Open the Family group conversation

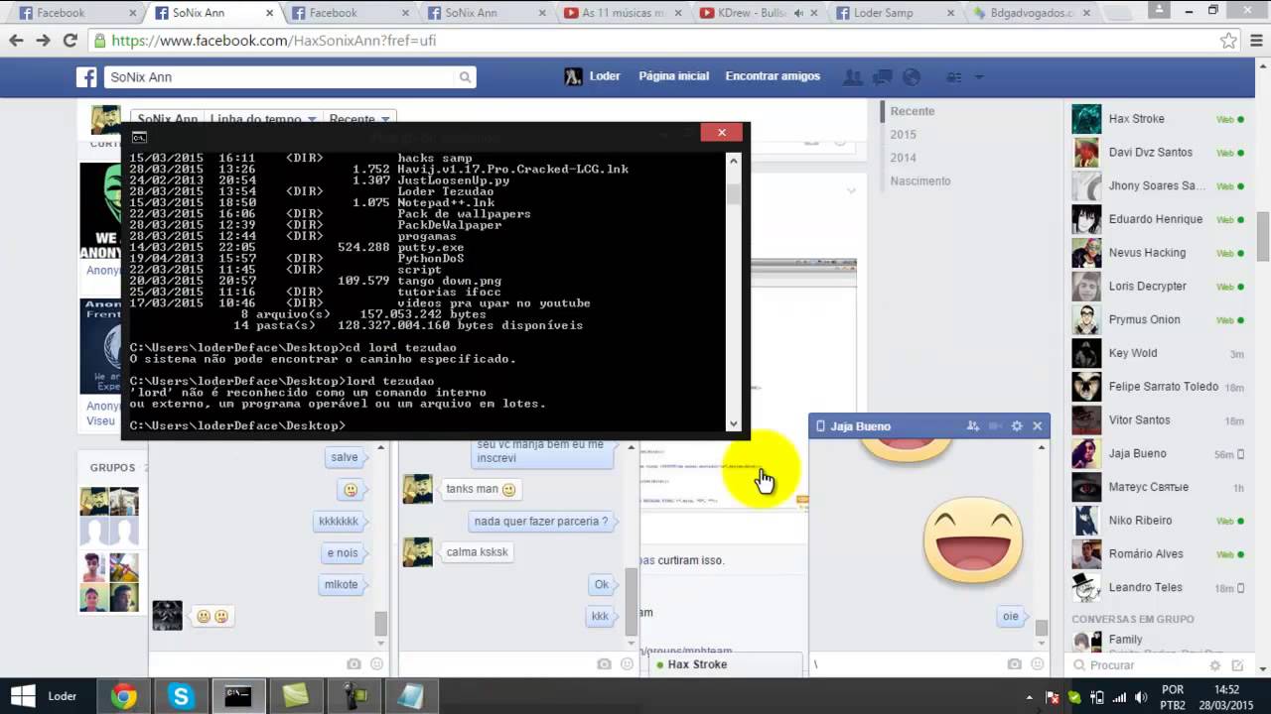coord(1158,641)
